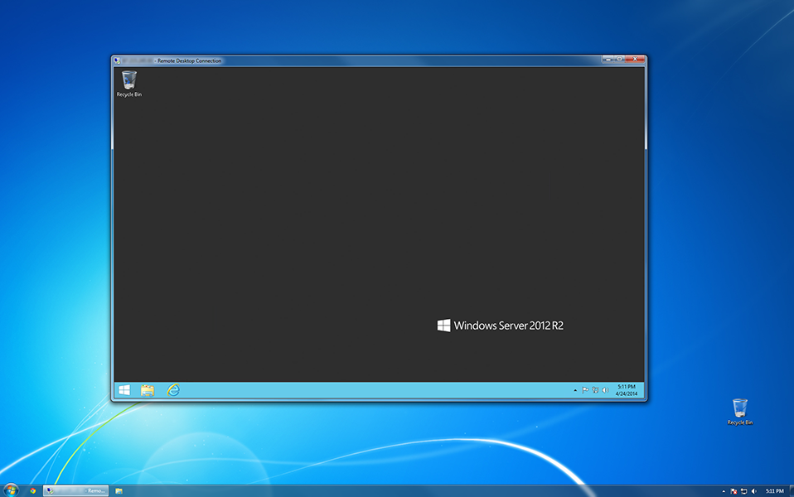The image size is (794, 497).
Task: Click the Remote Desktop Connection title bar icon
Action: tap(117, 60)
